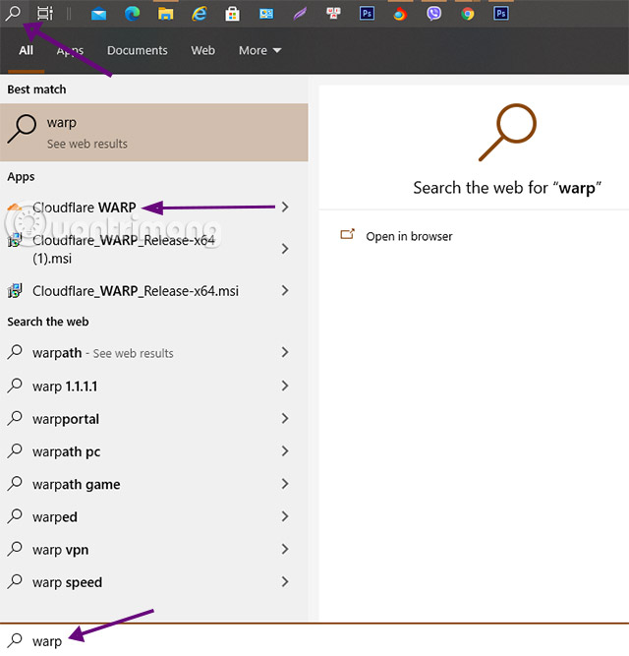
Task: Open File Explorer from the taskbar
Action: click(x=165, y=14)
